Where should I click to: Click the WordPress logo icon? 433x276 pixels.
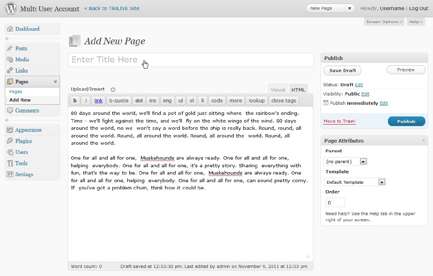click(x=11, y=8)
